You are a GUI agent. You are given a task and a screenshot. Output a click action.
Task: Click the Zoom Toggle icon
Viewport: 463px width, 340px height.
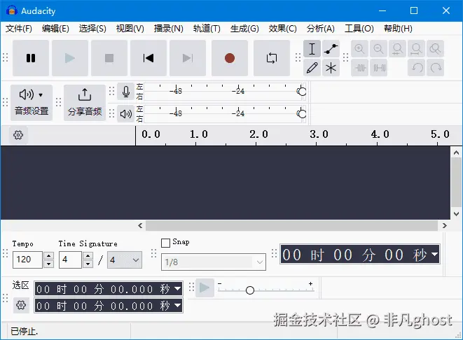point(435,49)
